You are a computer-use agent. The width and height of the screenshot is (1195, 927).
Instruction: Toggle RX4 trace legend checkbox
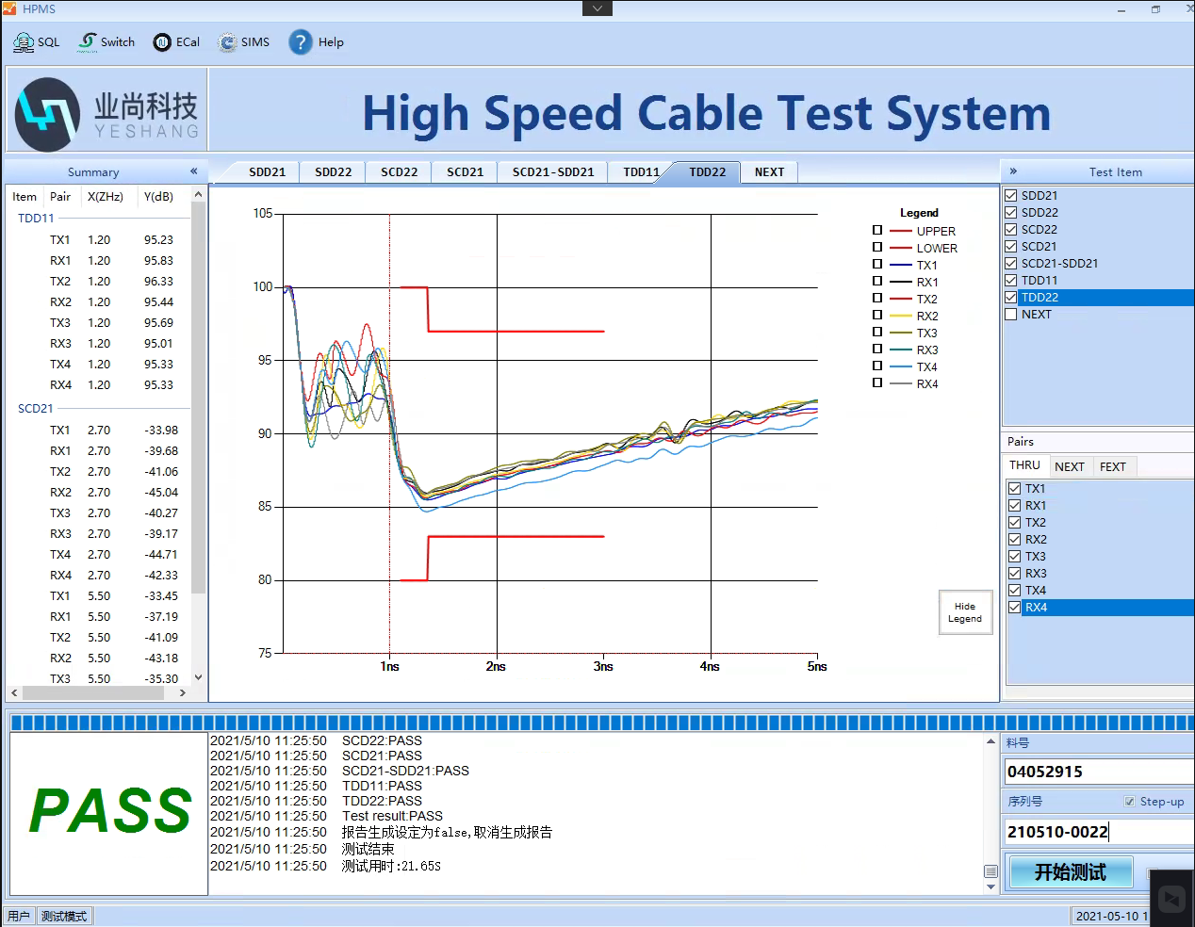click(877, 382)
